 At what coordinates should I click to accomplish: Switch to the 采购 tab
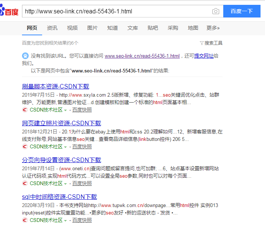(x=173, y=28)
